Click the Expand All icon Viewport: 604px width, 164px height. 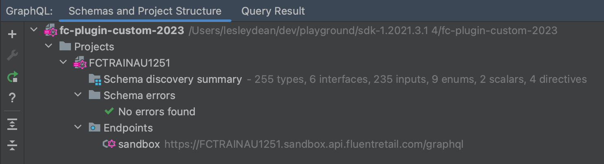[12, 125]
